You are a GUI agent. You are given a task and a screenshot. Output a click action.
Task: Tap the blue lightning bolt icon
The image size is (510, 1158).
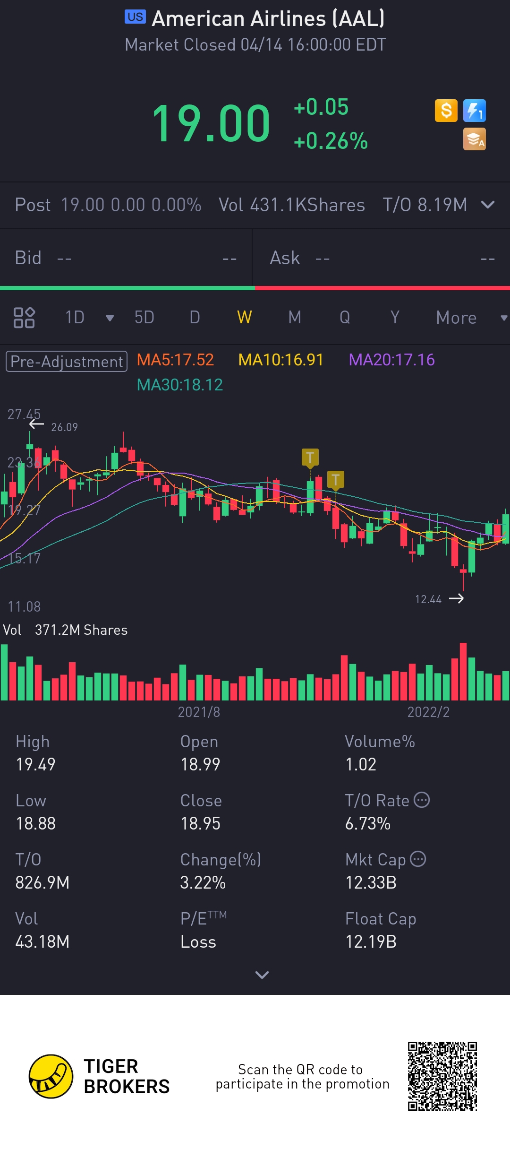point(474,111)
